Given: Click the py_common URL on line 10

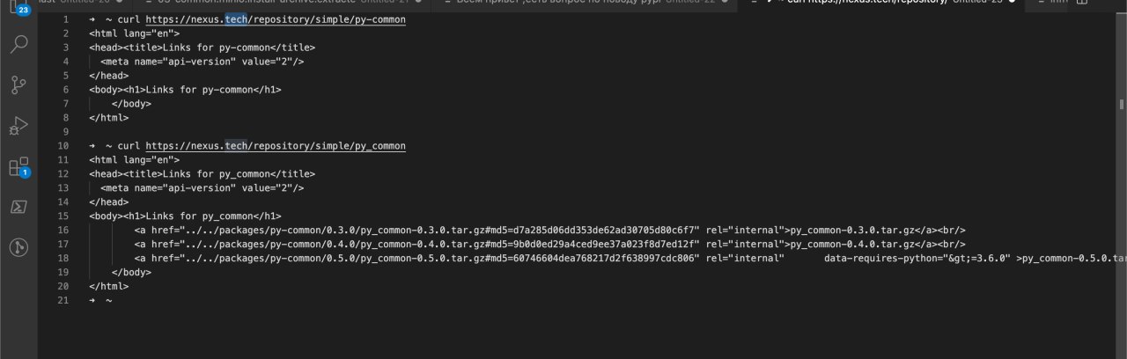Looking at the screenshot, I should pos(276,145).
